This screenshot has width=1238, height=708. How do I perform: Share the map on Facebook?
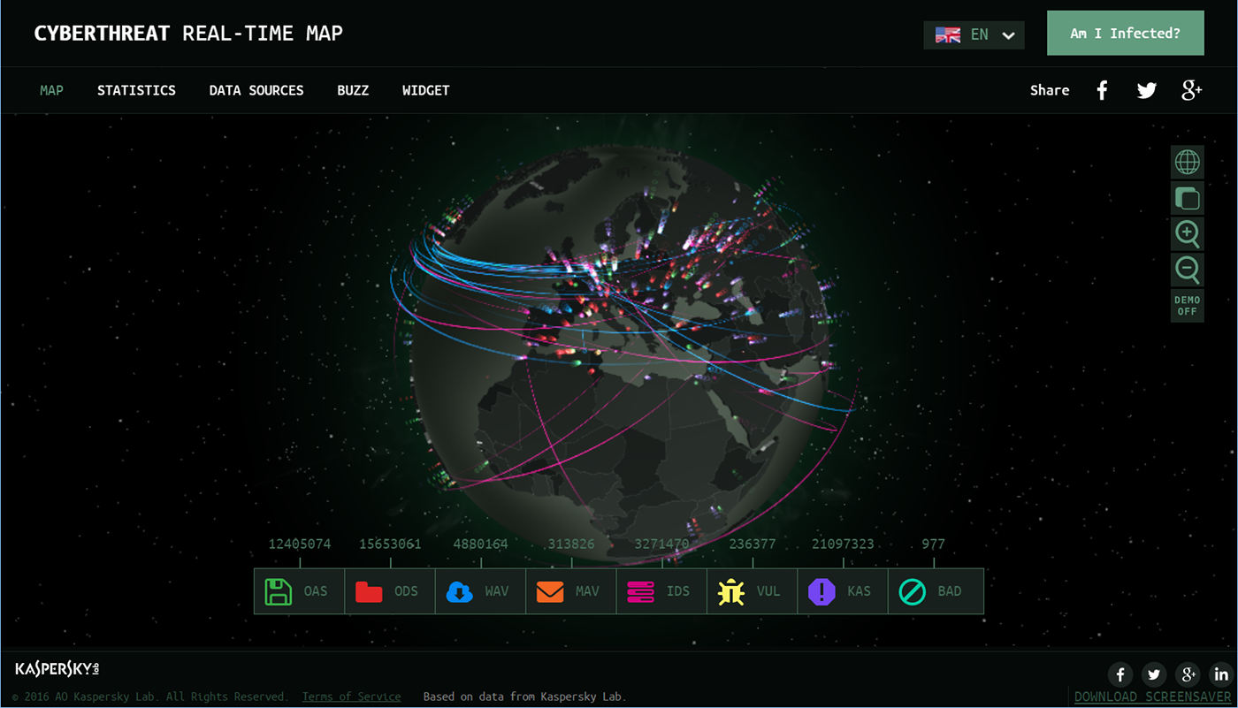click(1102, 89)
